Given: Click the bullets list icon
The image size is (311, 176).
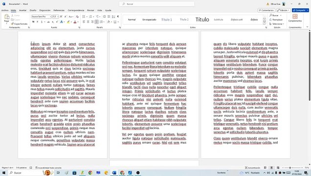Looking at the screenshot, I should [84, 17].
